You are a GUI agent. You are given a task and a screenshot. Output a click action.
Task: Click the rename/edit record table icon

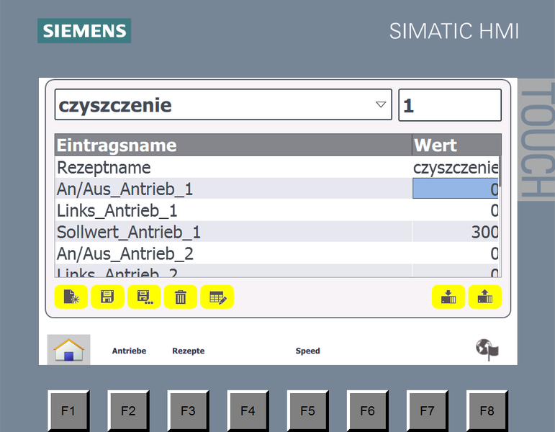tap(217, 297)
